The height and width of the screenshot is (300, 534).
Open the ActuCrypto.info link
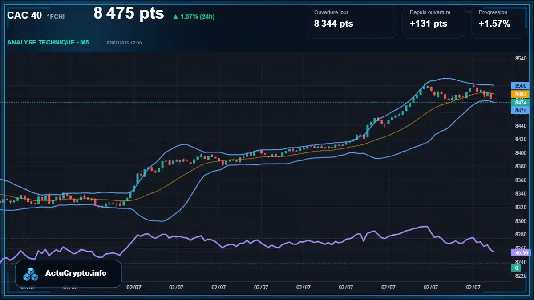[76, 273]
